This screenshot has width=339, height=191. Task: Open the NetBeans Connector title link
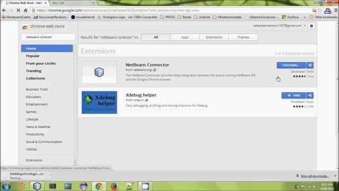coord(147,65)
